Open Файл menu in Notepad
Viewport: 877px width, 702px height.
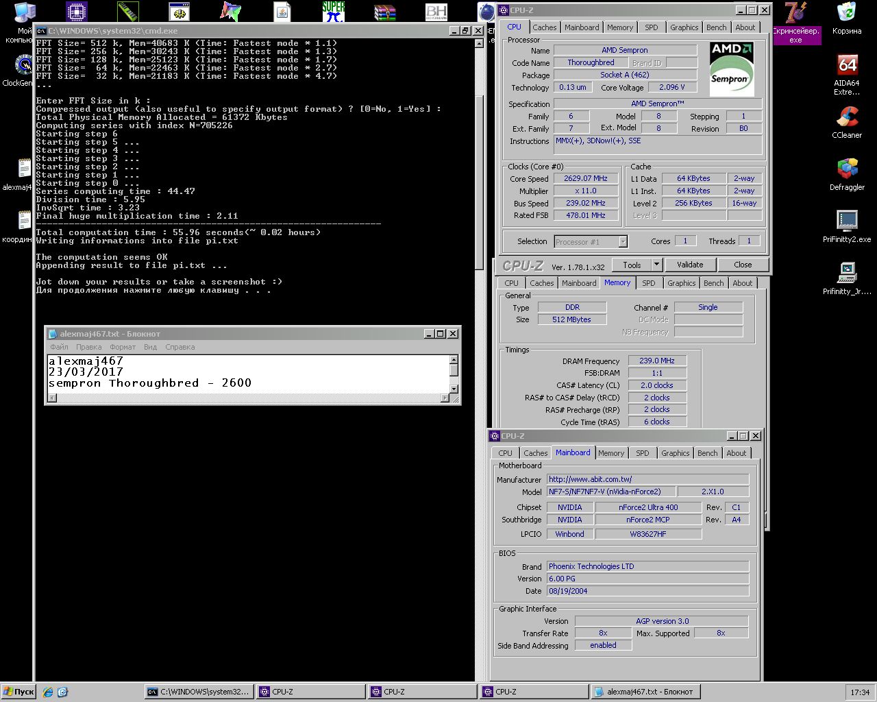tap(59, 347)
